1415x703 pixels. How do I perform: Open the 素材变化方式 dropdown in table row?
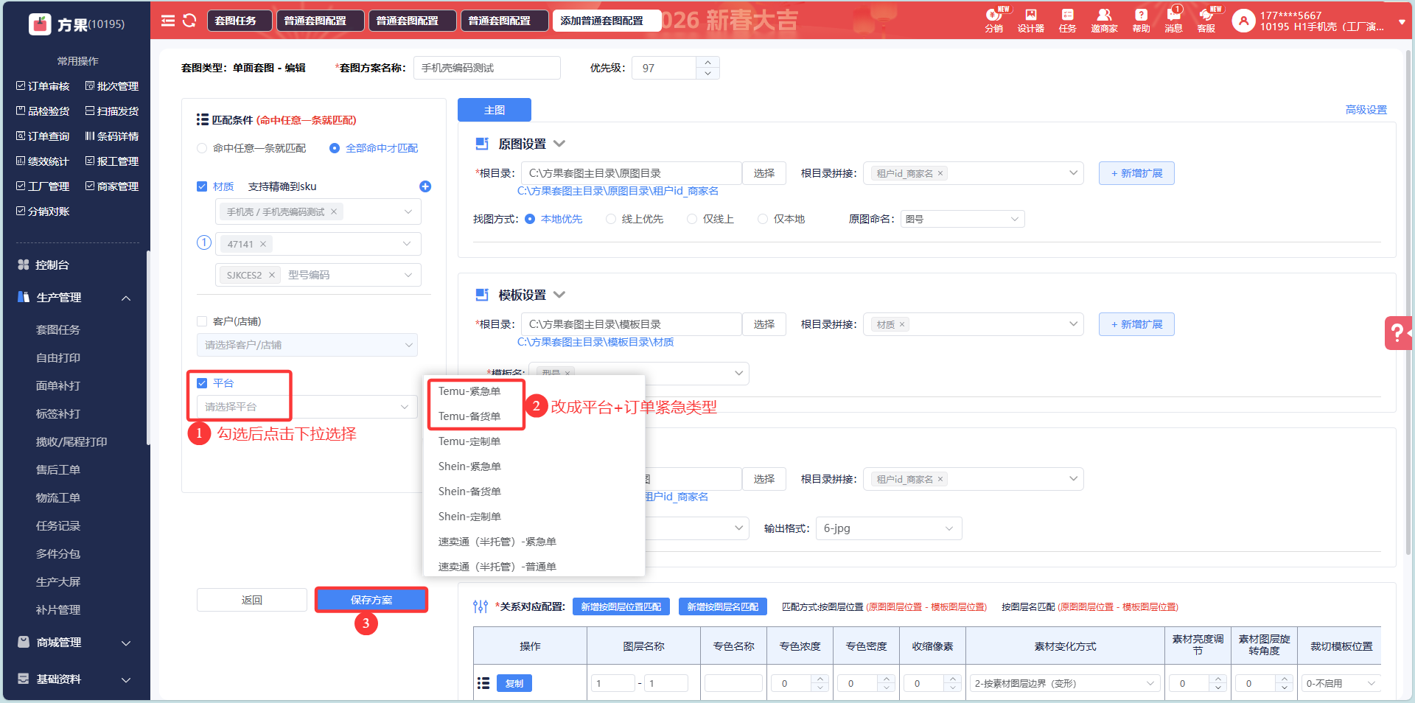(x=1065, y=683)
